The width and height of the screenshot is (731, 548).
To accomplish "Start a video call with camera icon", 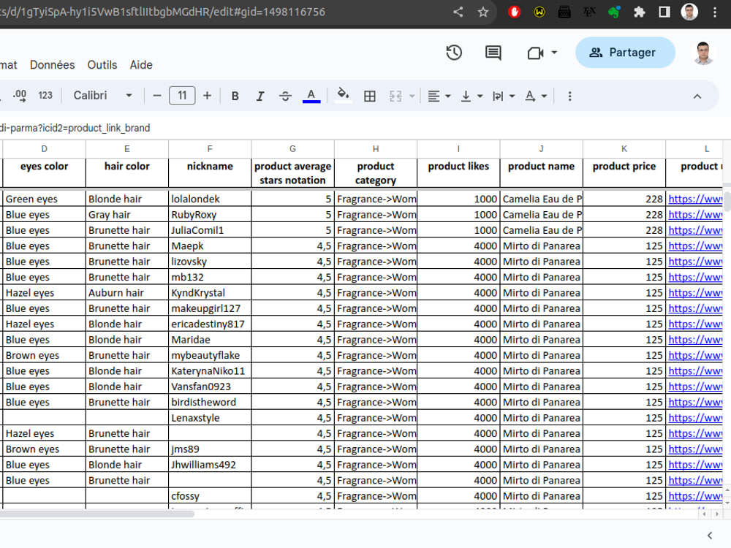I will click(x=535, y=53).
